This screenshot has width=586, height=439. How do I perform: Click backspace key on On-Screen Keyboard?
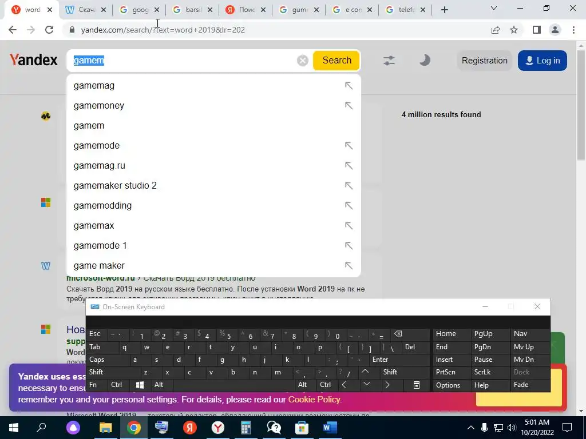click(410, 334)
